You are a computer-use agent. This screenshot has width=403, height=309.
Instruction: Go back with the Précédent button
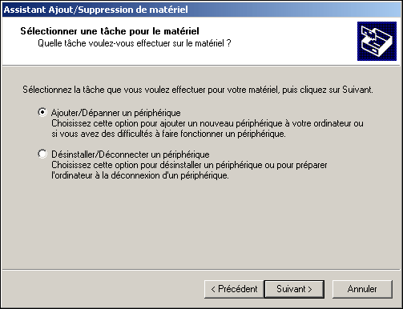(x=234, y=289)
